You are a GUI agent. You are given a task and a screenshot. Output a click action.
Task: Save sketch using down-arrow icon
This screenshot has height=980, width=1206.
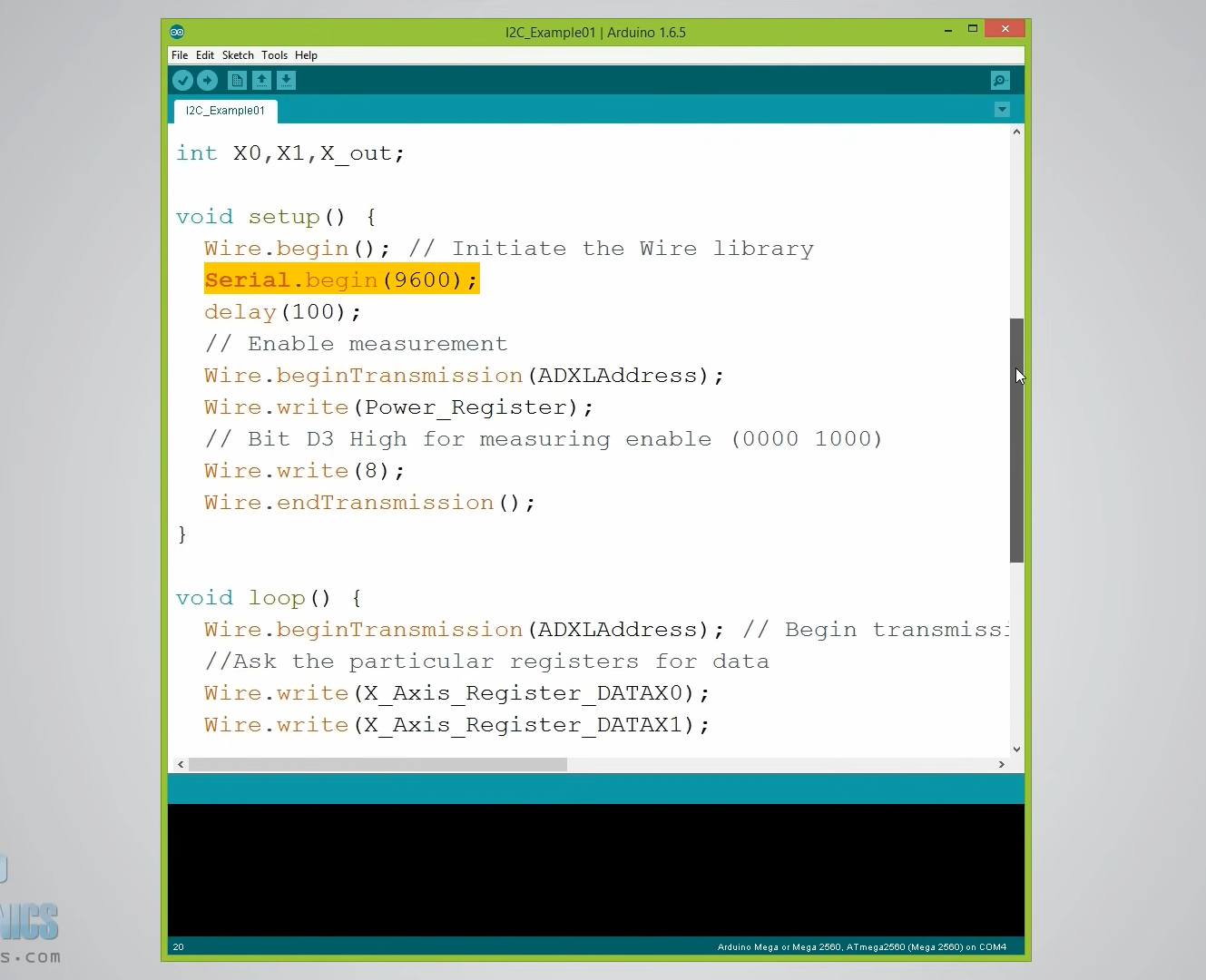[286, 81]
